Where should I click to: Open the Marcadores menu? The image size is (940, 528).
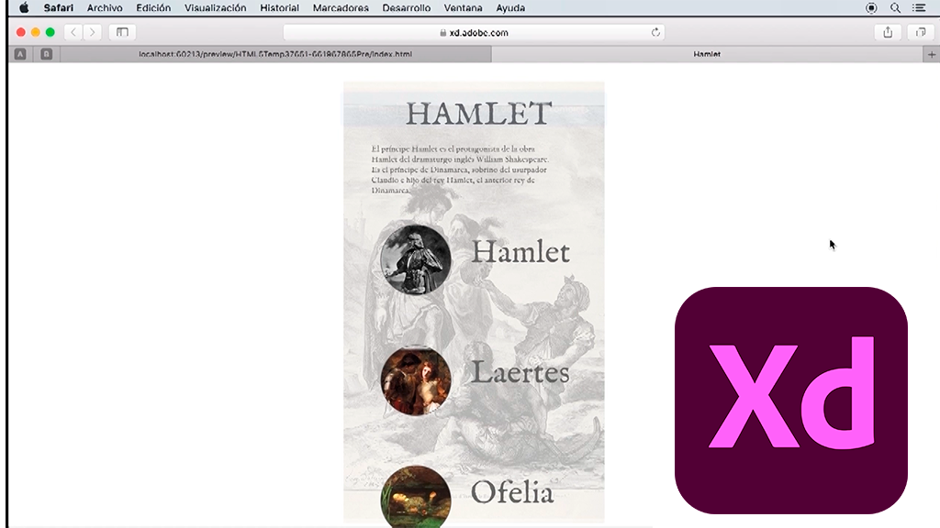click(341, 8)
